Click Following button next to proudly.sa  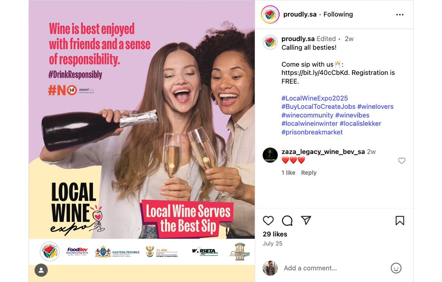pos(338,14)
